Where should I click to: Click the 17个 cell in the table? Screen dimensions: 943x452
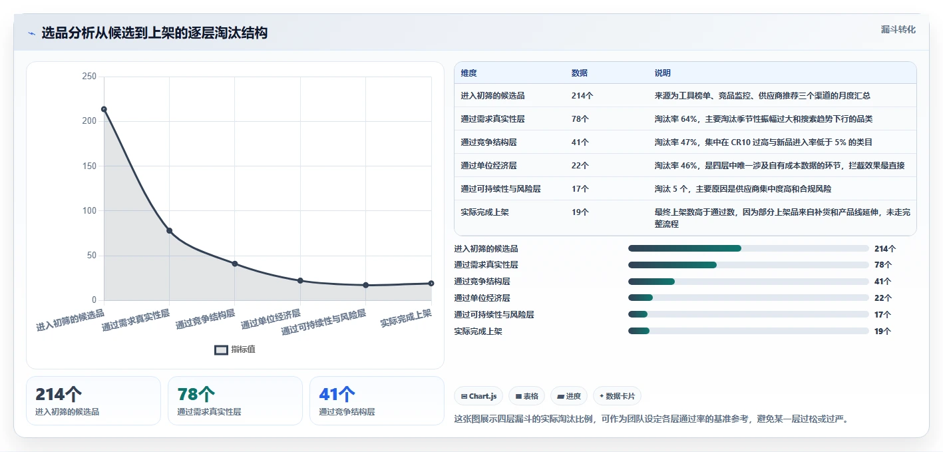(x=606, y=188)
